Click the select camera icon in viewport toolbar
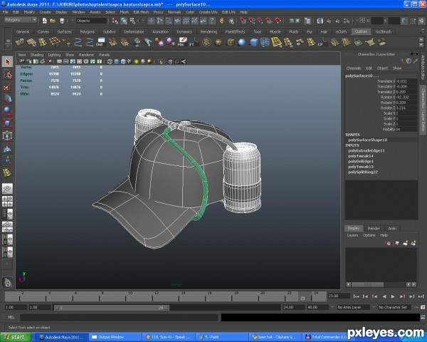The image size is (427, 342). (x=22, y=61)
